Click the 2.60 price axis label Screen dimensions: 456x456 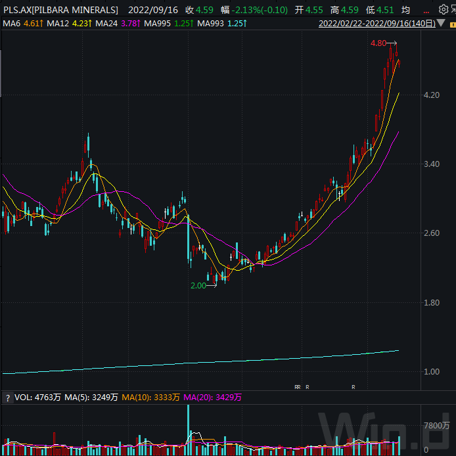click(x=431, y=233)
